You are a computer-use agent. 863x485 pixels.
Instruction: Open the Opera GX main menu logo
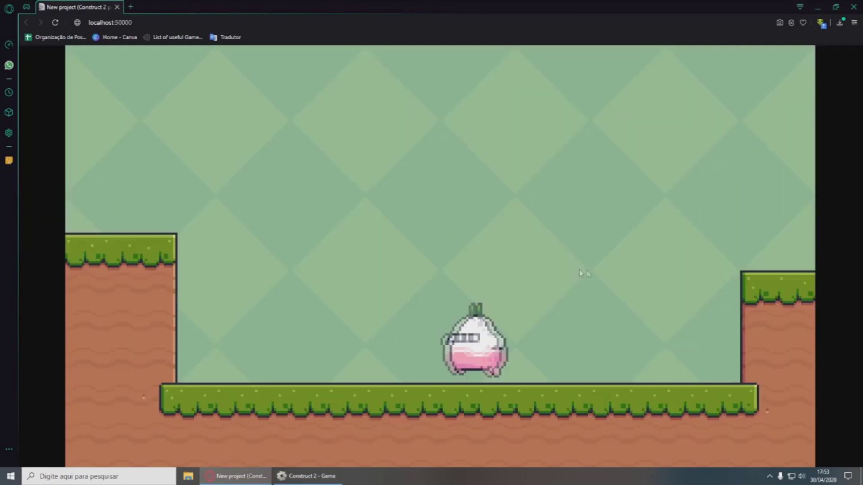click(x=9, y=9)
